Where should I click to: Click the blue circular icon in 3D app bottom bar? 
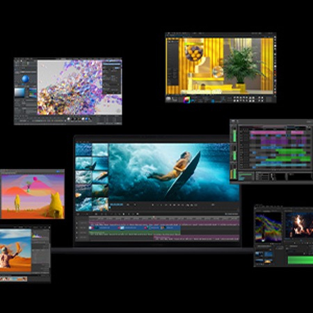(x=213, y=101)
